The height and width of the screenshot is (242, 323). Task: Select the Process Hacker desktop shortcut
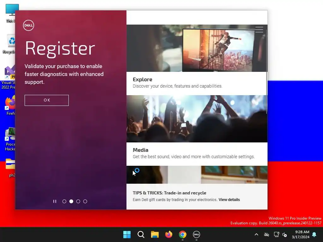10,139
